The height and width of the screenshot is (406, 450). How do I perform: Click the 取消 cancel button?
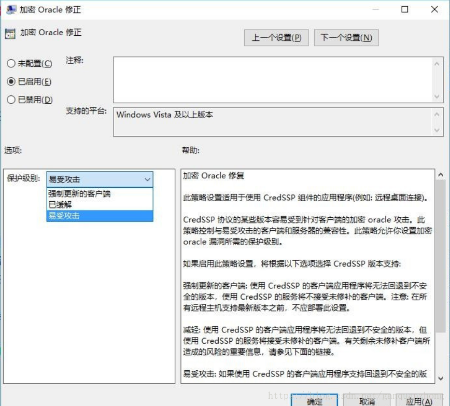(x=367, y=400)
